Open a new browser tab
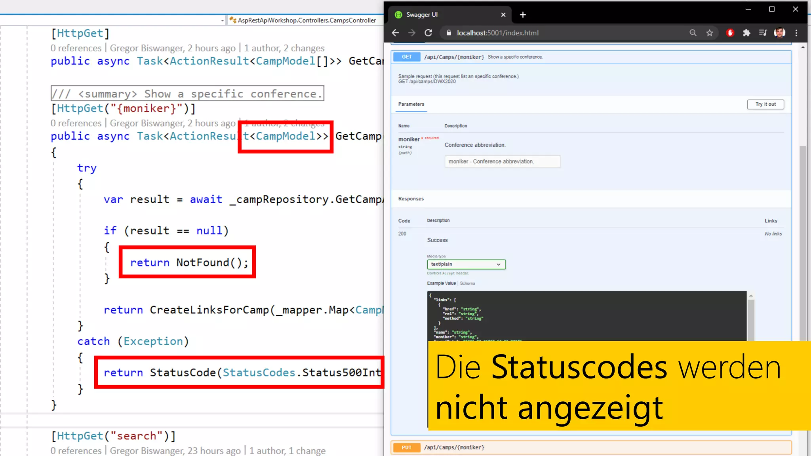811x456 pixels. (x=523, y=15)
